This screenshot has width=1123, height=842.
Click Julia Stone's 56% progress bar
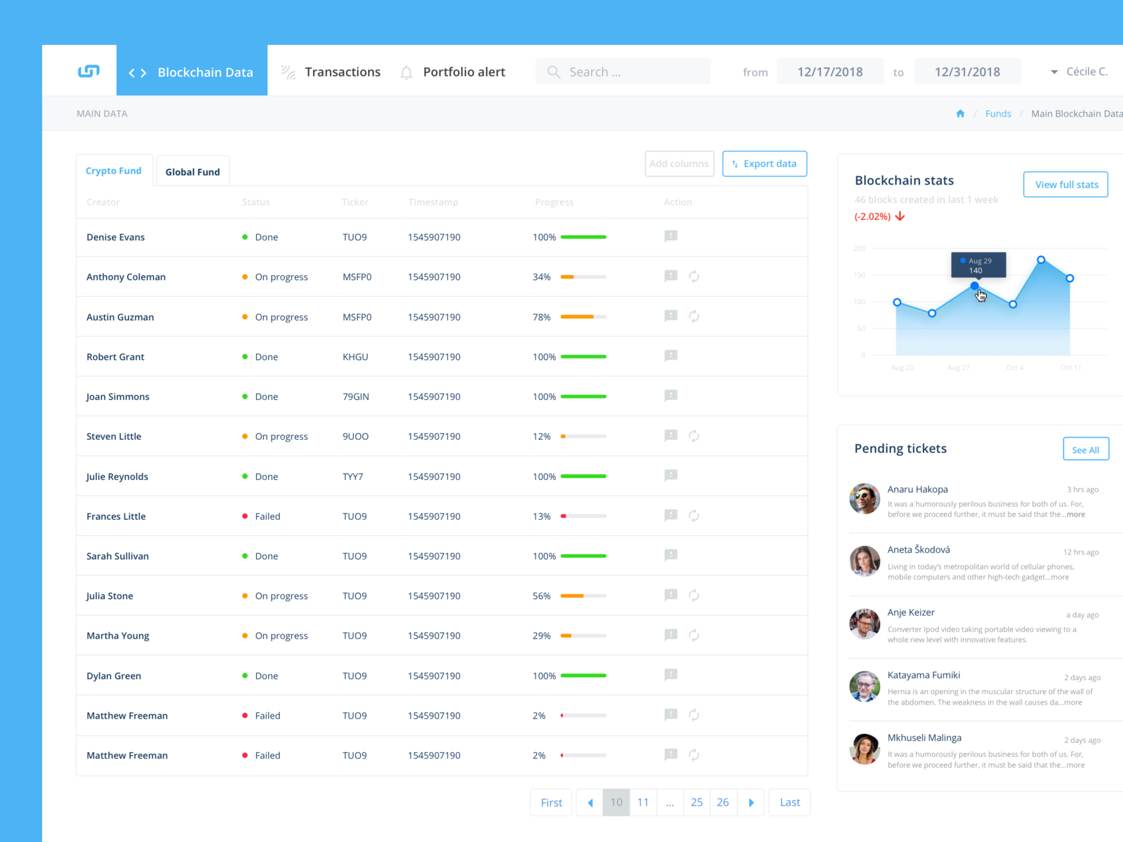point(583,595)
